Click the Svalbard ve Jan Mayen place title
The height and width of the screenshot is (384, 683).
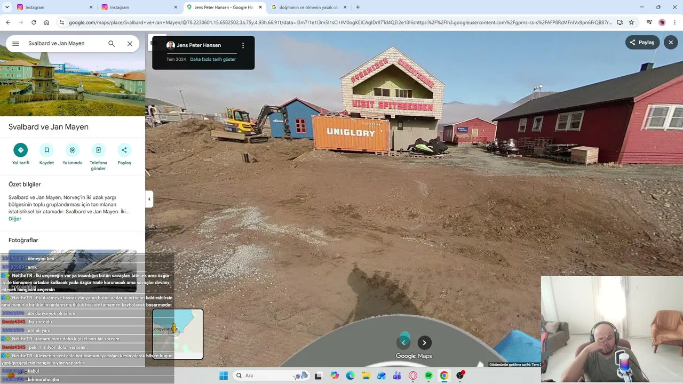(49, 127)
